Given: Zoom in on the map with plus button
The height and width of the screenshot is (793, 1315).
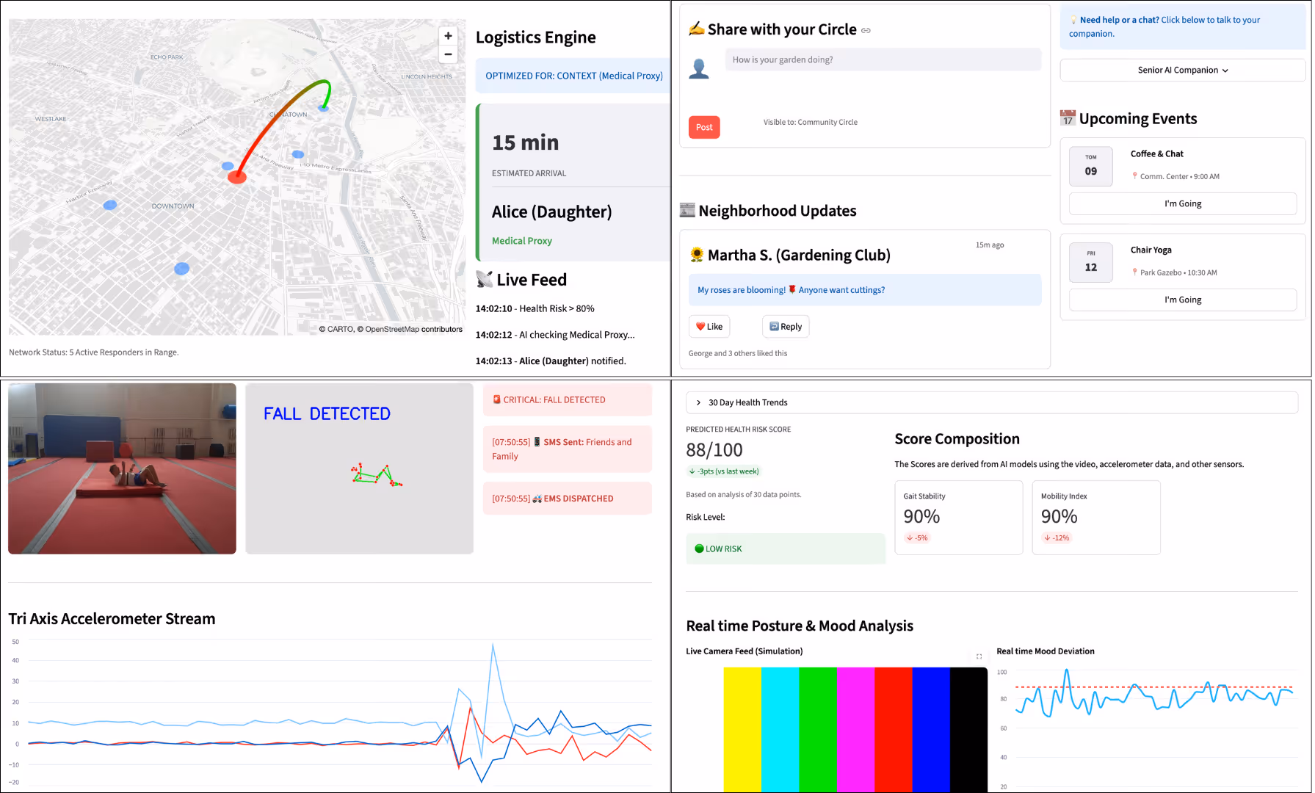Looking at the screenshot, I should [448, 36].
